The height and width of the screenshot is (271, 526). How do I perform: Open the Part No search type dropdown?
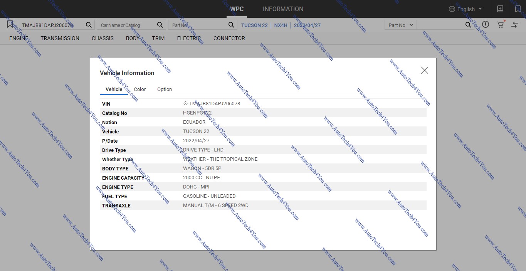[400, 25]
